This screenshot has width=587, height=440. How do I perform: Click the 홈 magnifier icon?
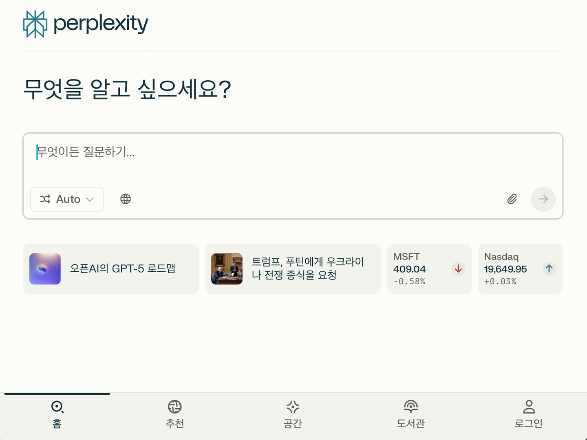coord(57,407)
